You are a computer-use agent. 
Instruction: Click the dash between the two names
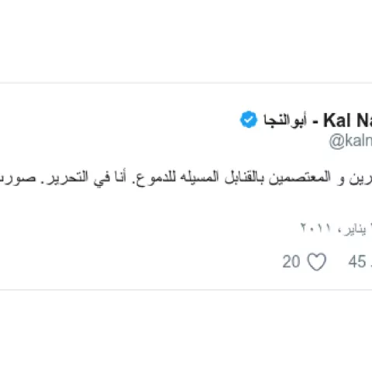click(x=315, y=122)
